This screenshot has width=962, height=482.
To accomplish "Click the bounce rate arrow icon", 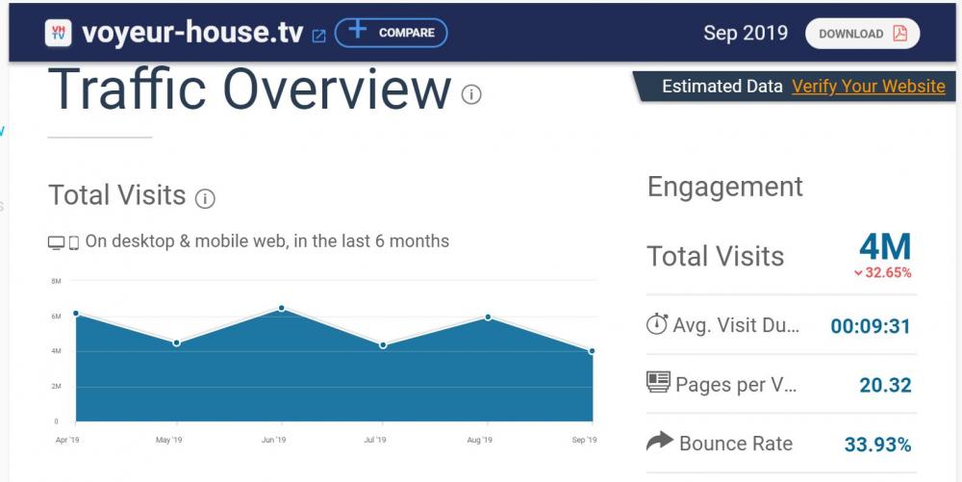I will pos(659,442).
